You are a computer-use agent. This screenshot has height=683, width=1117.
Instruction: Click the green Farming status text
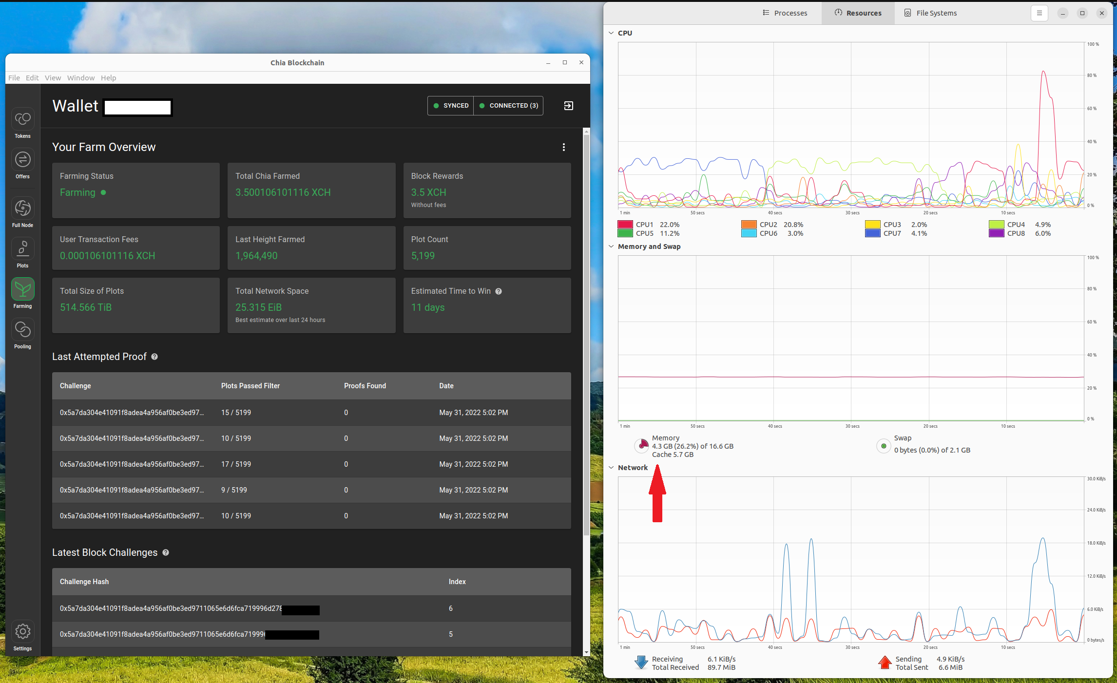[78, 192]
